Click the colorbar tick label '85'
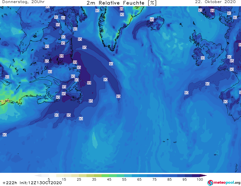 tap(169, 179)
